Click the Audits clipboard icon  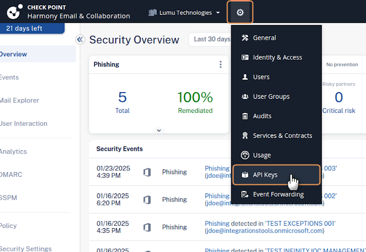pos(245,116)
